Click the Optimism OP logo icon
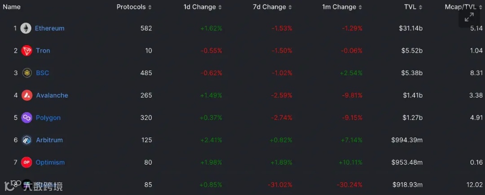 point(26,162)
